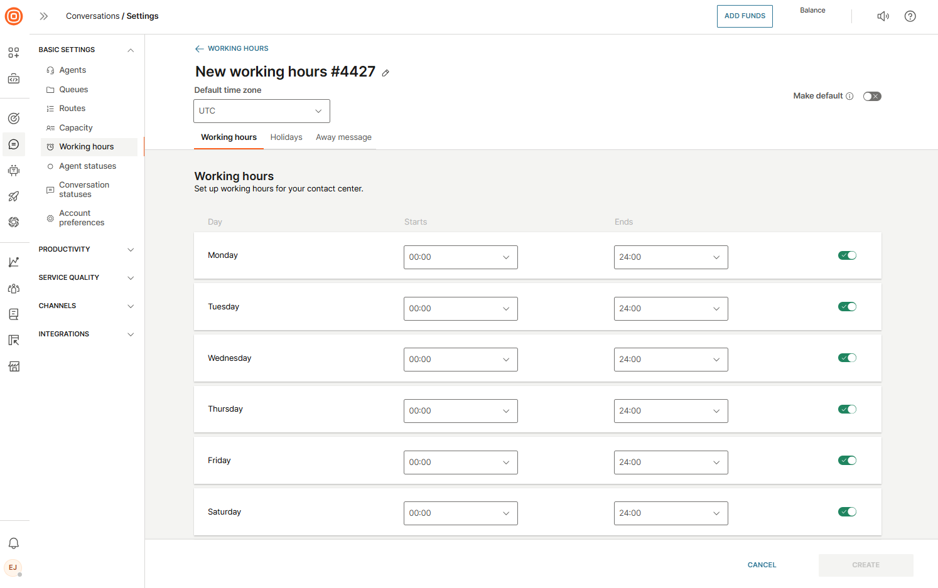Open the analytics chart icon in sidebar
This screenshot has height=588, width=938.
coord(13,262)
